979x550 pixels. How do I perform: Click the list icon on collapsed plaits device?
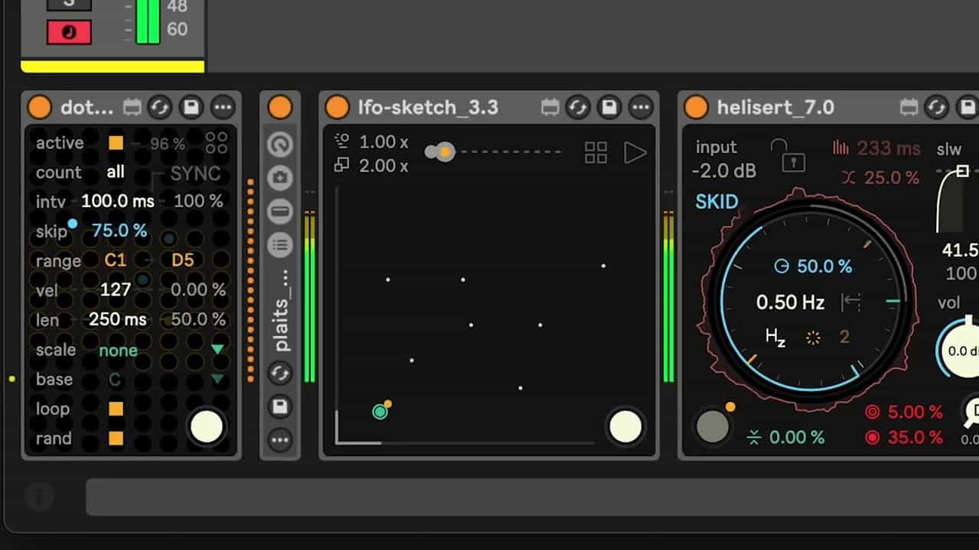[280, 244]
